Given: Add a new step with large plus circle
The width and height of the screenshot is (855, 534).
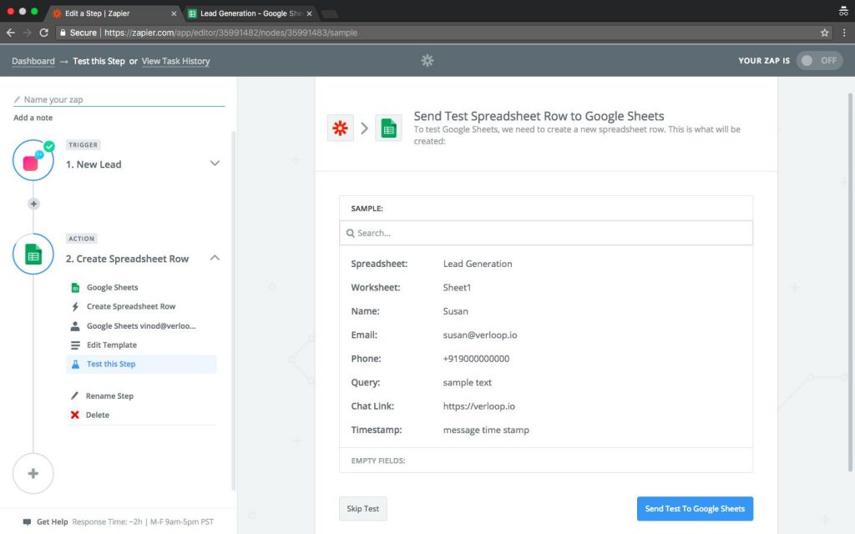Looking at the screenshot, I should point(33,474).
